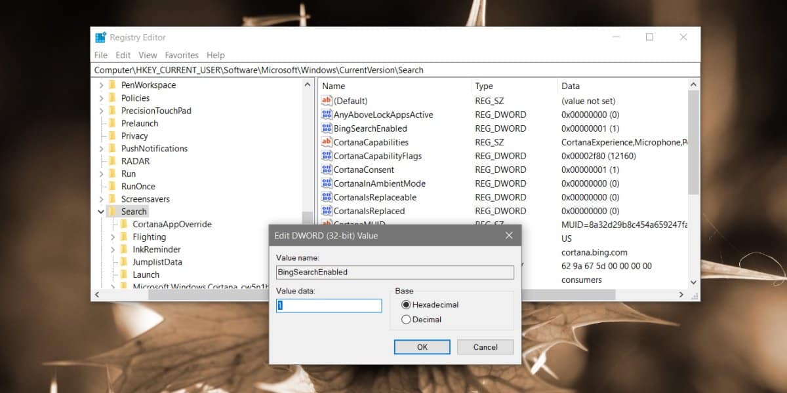The image size is (787, 393).
Task: Select the BingSearchEnabled DWORD icon
Action: [x=327, y=128]
